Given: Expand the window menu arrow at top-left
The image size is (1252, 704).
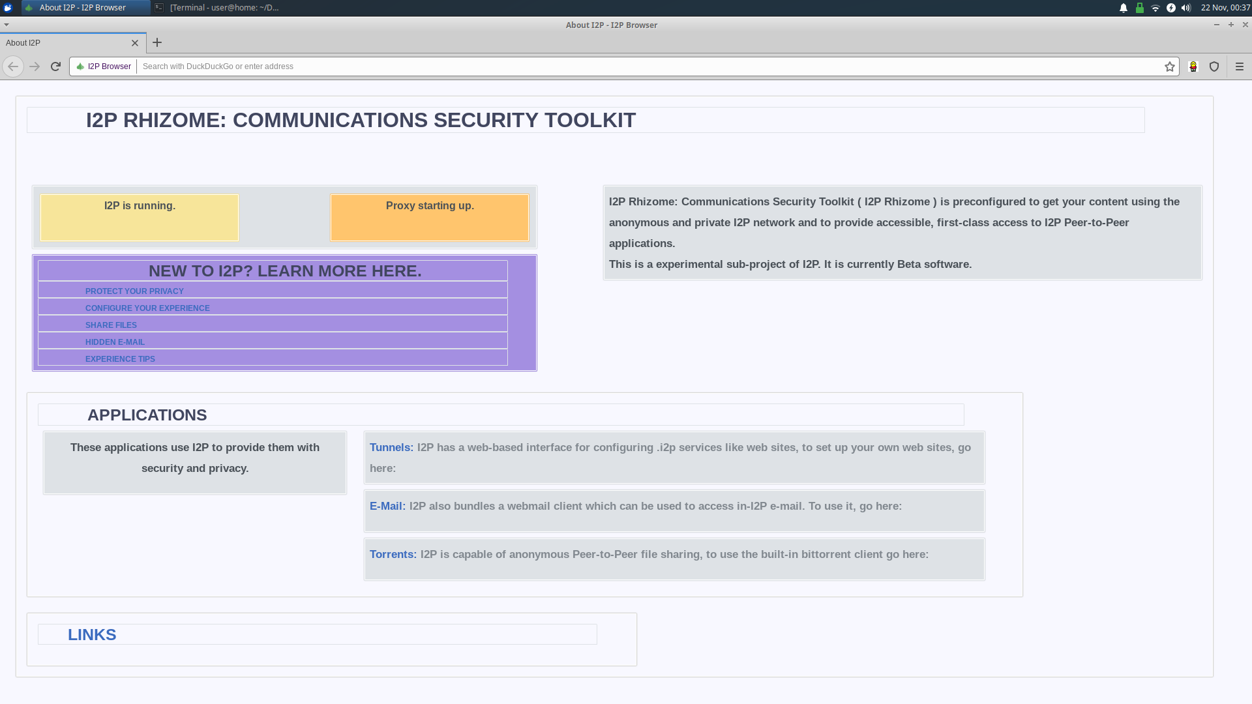Looking at the screenshot, I should (x=6, y=25).
